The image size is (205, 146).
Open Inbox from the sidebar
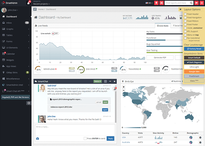point(9,23)
